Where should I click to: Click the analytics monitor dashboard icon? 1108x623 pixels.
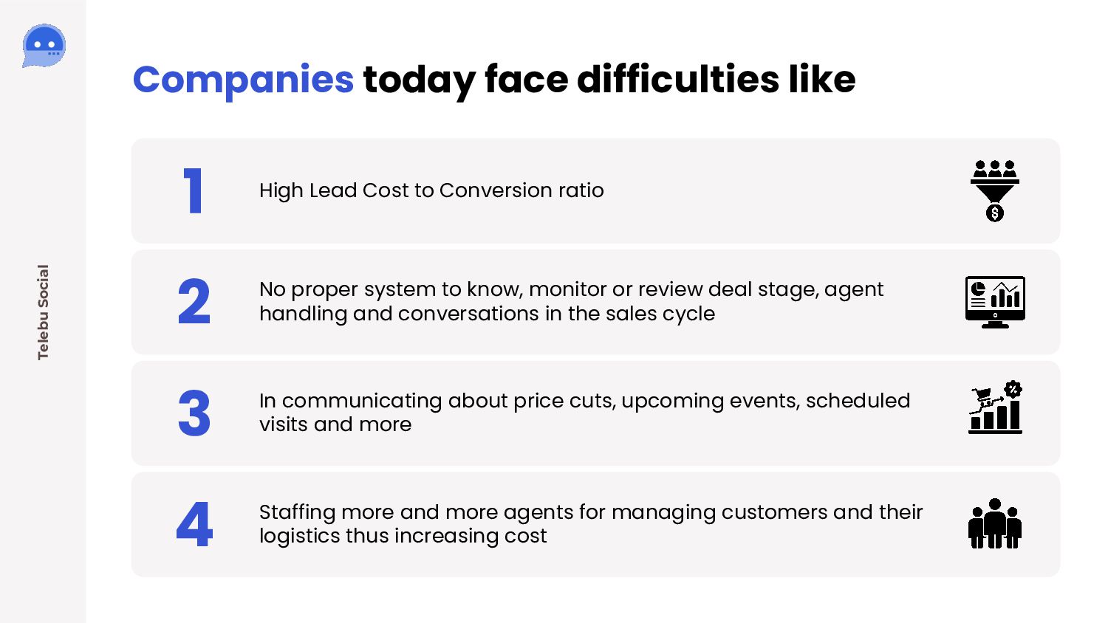[995, 302]
